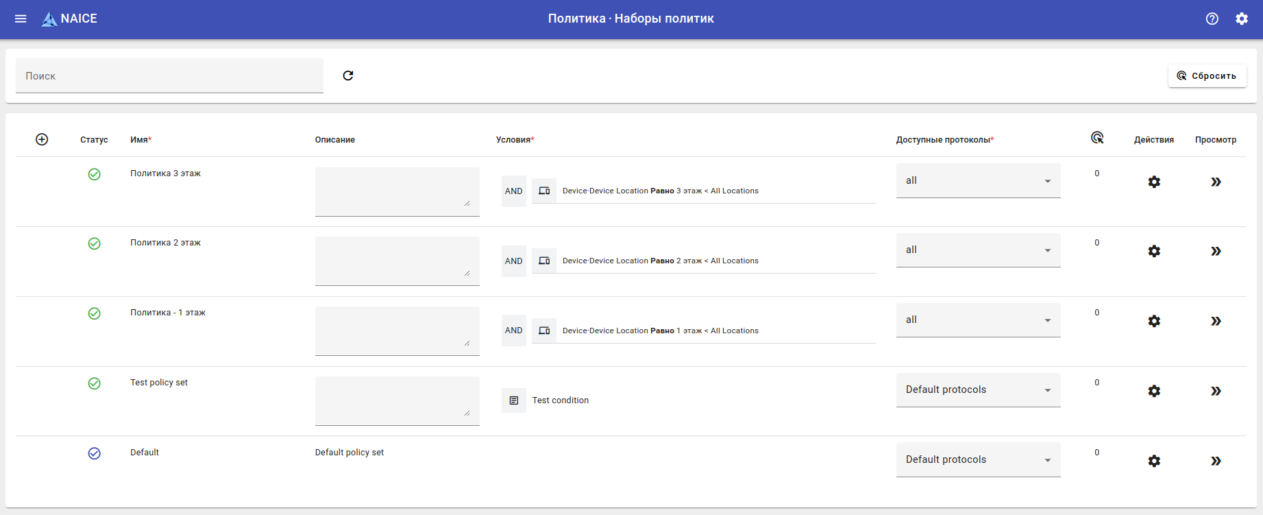Open protocols dropdown for Test policy set
Viewport: 1263px width, 515px height.
coord(978,390)
